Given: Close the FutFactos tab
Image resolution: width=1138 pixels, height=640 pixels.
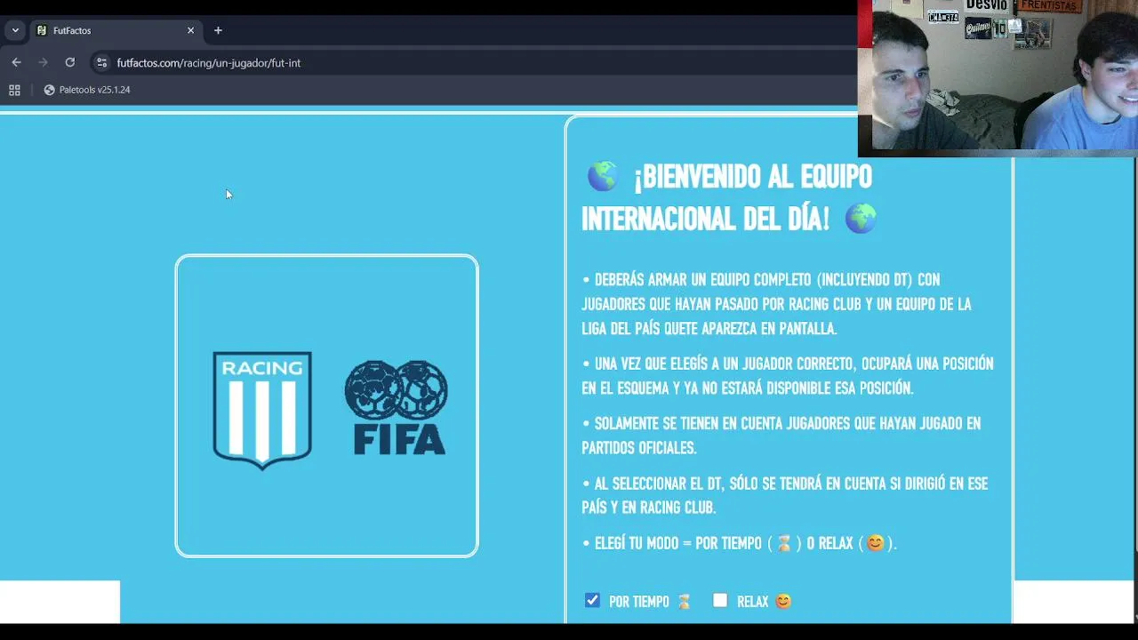Looking at the screenshot, I should [x=190, y=30].
